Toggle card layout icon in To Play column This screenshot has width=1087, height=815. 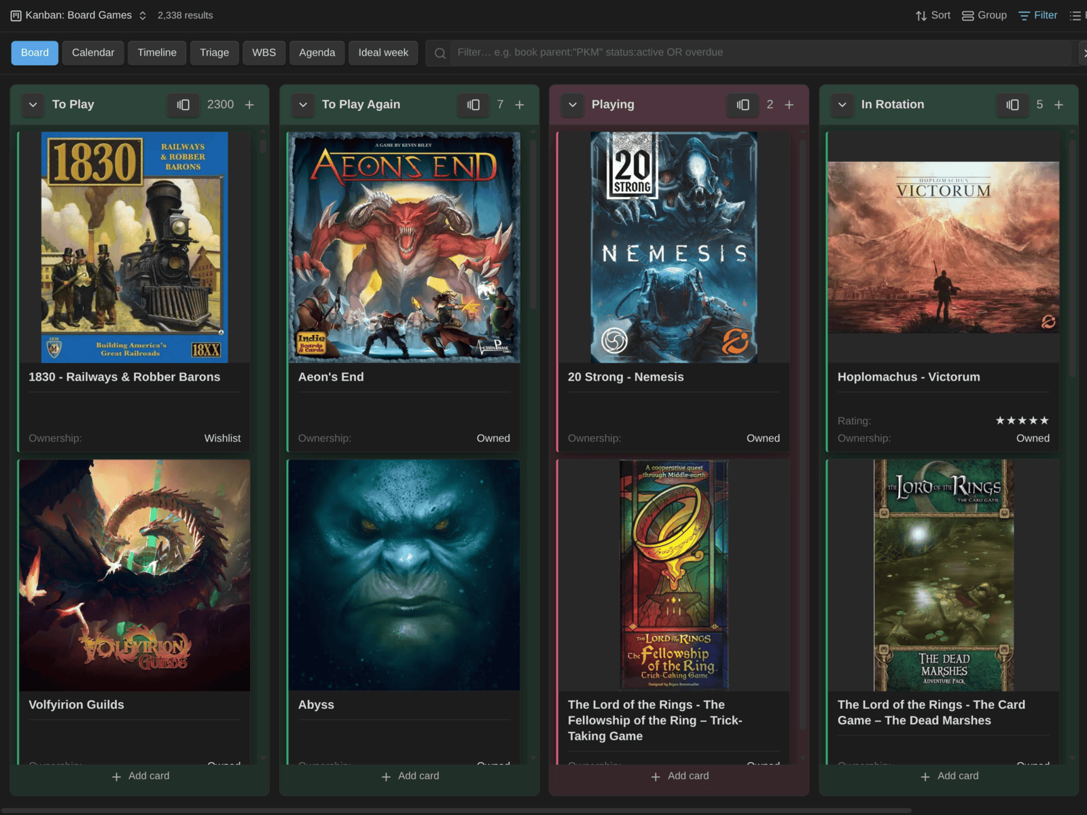tap(183, 105)
